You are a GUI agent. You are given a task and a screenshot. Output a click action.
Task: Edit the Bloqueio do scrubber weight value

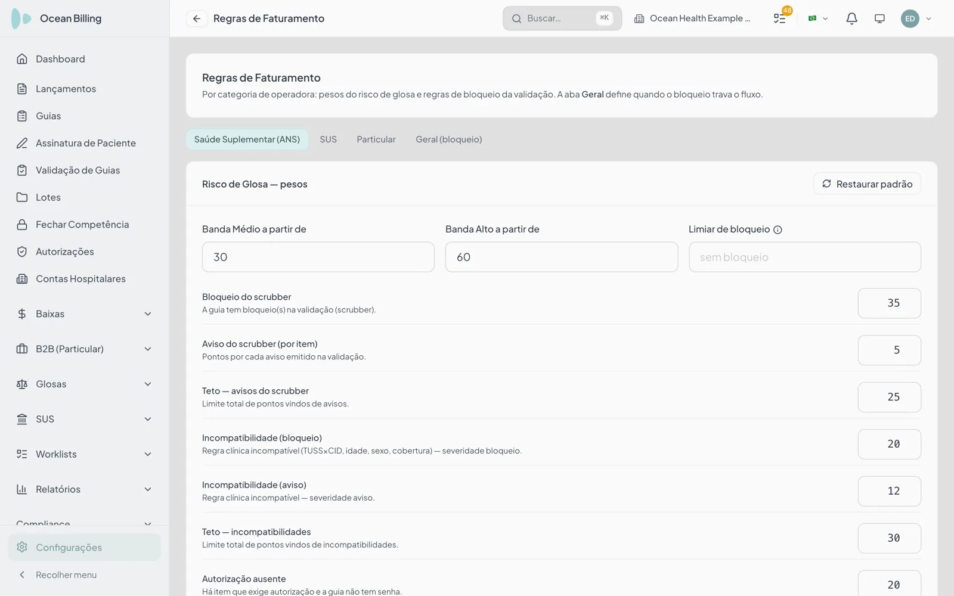click(x=890, y=303)
